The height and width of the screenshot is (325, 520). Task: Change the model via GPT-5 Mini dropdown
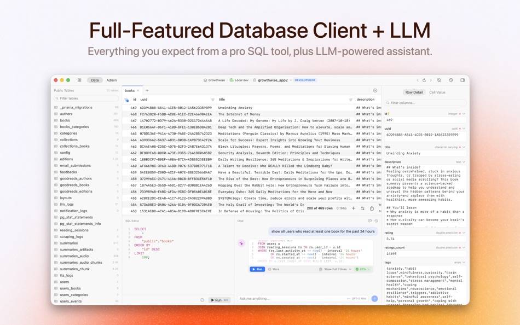tap(360, 299)
